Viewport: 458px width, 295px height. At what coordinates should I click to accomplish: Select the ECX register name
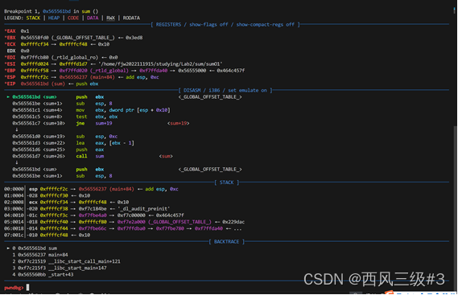click(10, 44)
